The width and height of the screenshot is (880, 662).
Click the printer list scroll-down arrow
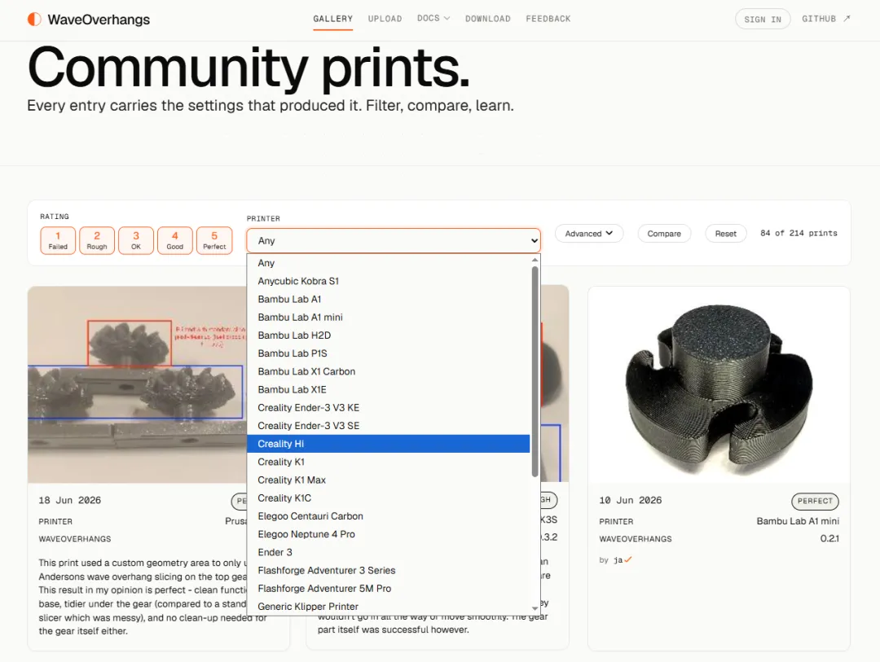[x=535, y=608]
